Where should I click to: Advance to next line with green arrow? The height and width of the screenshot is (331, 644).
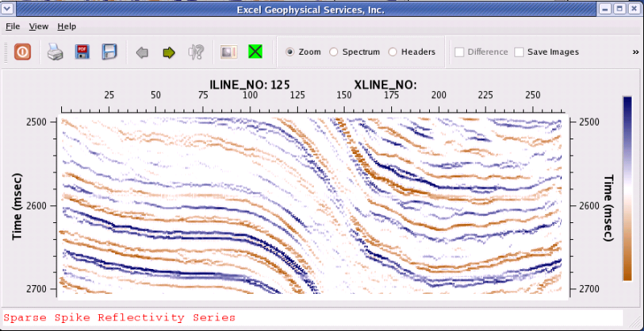pyautogui.click(x=169, y=52)
